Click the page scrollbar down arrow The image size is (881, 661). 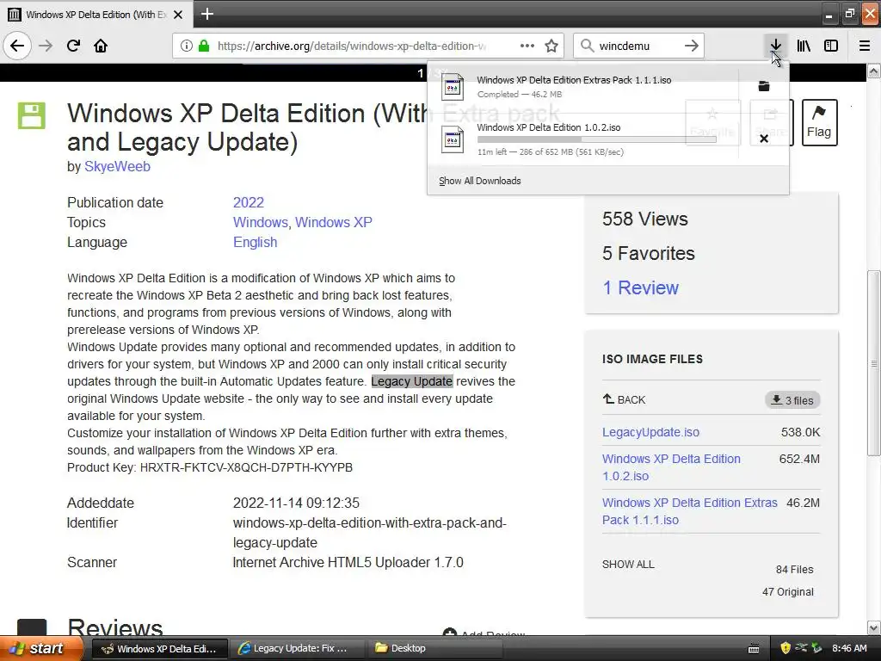coord(874,627)
